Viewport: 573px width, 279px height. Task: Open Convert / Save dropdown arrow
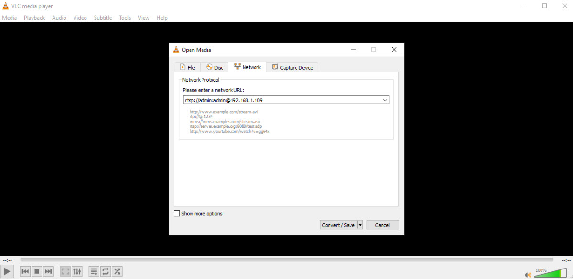[x=360, y=225]
